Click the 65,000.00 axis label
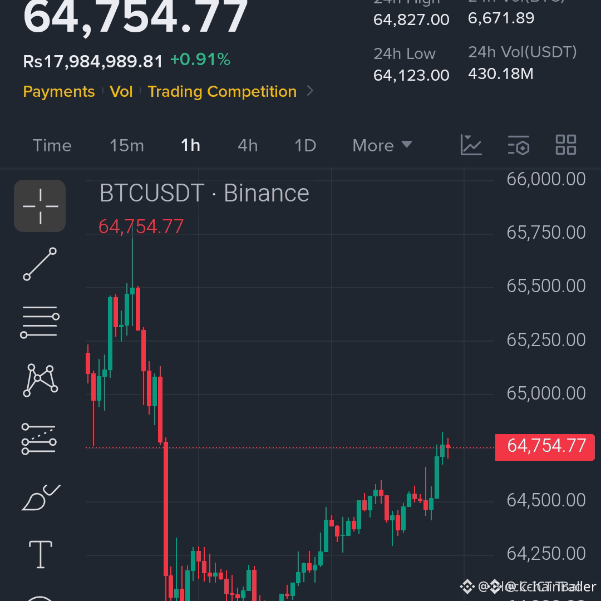The height and width of the screenshot is (601, 601). (546, 393)
